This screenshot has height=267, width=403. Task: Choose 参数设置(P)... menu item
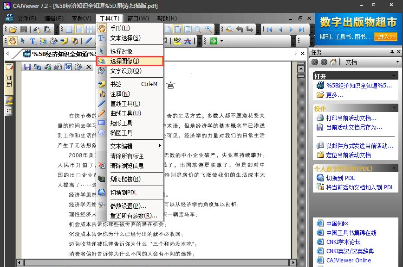click(x=130, y=206)
